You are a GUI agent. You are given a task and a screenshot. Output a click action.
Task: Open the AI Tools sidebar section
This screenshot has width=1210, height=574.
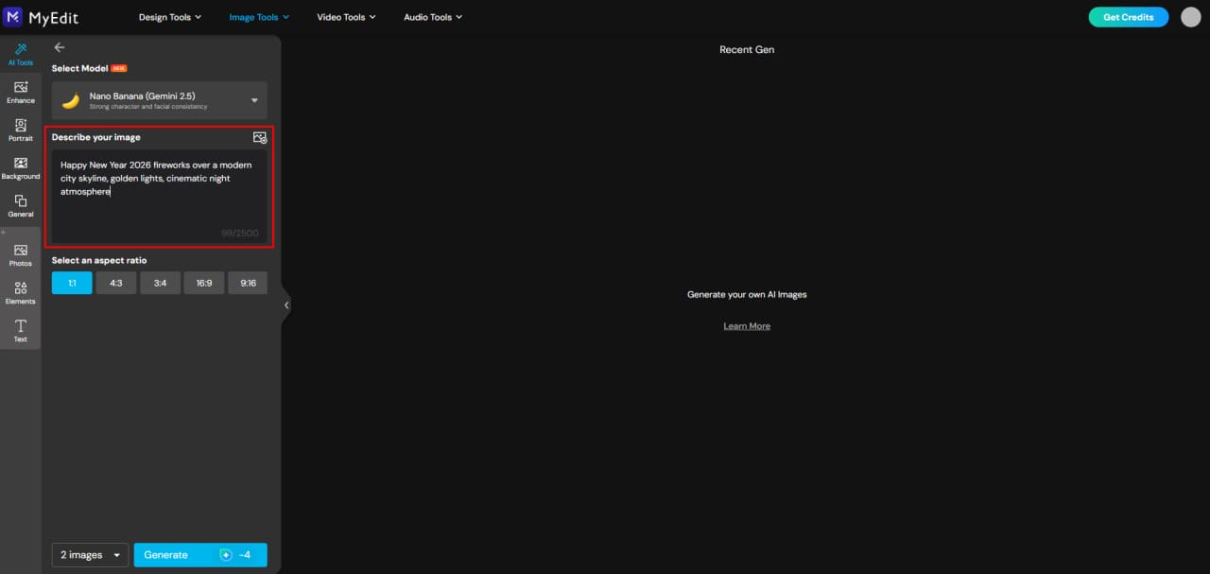[x=21, y=54]
